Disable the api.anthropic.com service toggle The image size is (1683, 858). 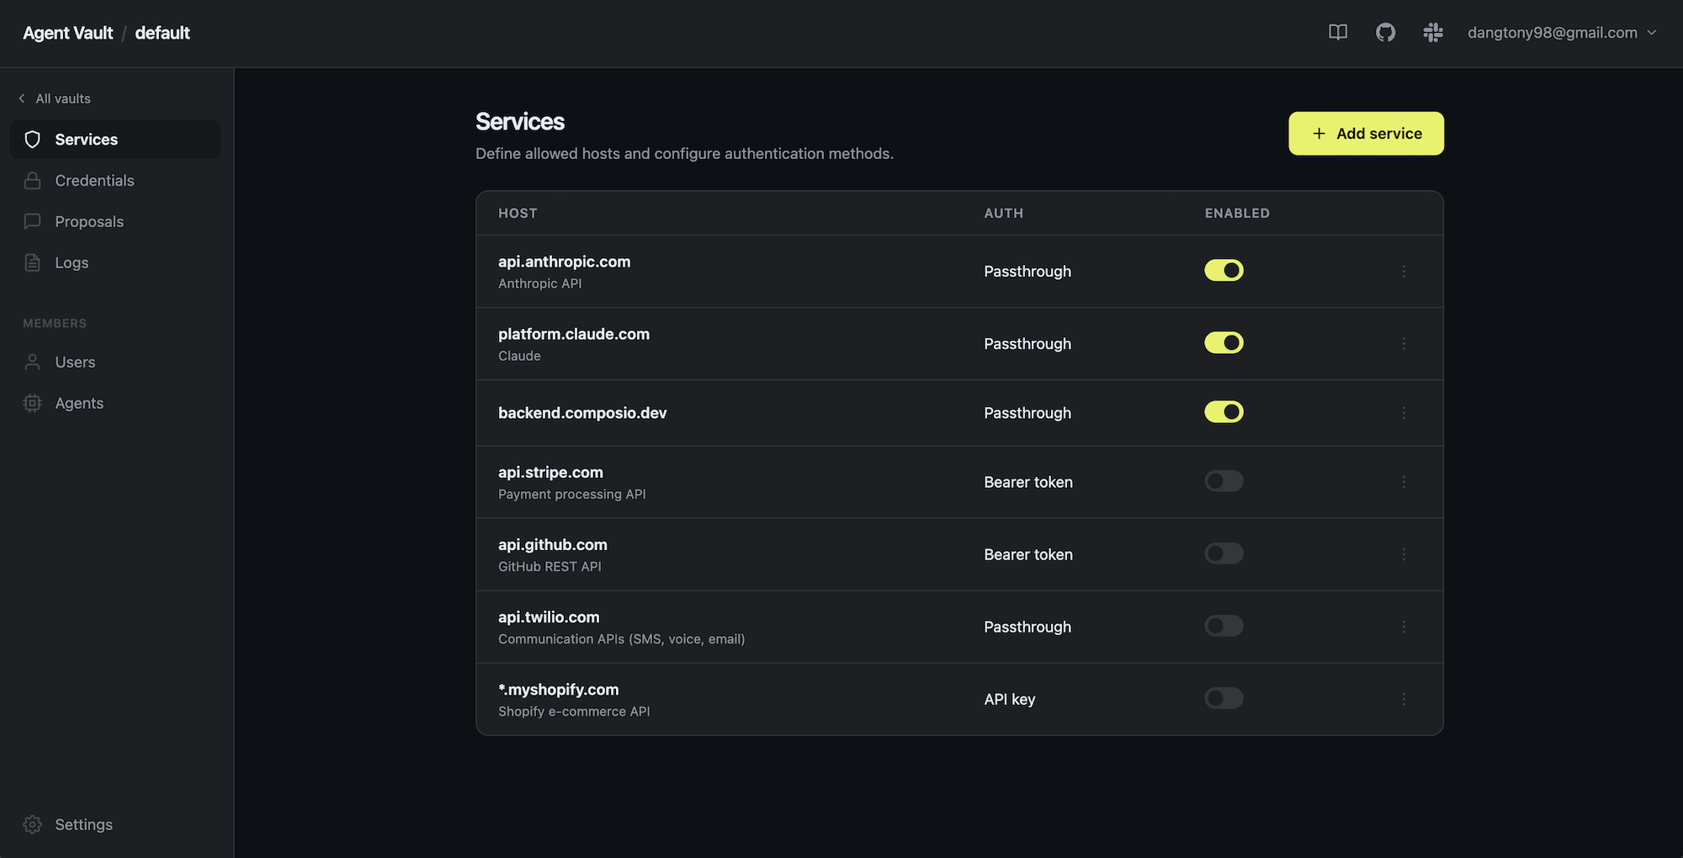click(1224, 271)
